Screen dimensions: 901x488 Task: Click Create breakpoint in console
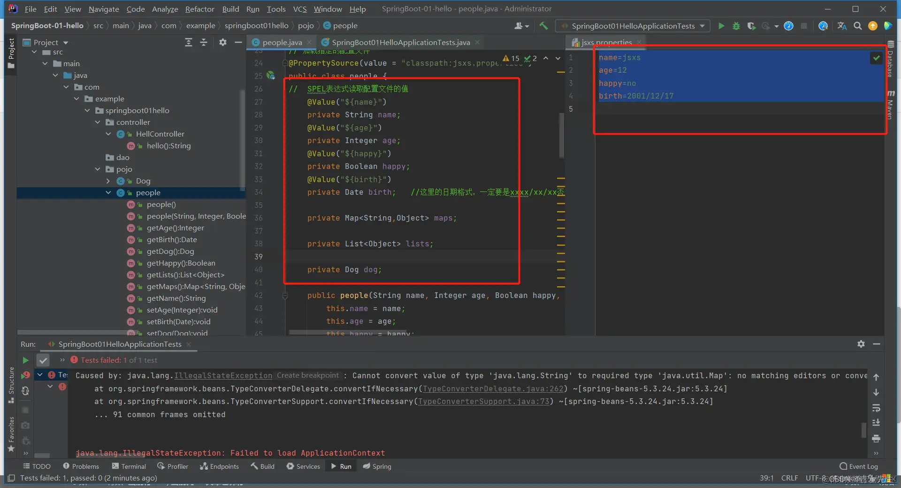[x=308, y=375]
